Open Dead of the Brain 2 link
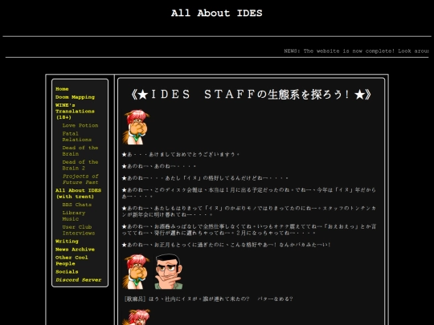This screenshot has height=325, width=434. (80, 165)
